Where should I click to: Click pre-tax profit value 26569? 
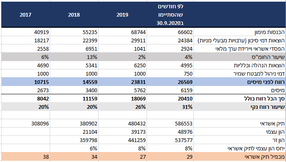tap(185, 82)
